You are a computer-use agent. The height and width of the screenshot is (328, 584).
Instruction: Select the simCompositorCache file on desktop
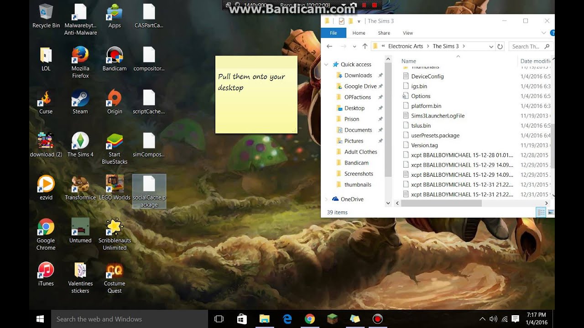149,145
